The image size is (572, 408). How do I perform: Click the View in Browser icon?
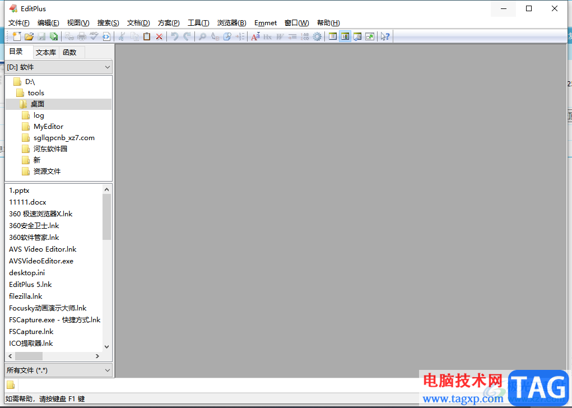pyautogui.click(x=106, y=36)
